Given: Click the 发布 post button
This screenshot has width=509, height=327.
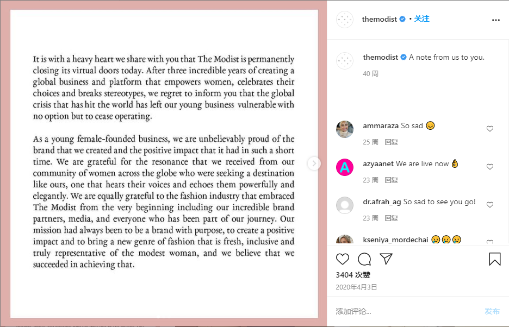Looking at the screenshot, I should (492, 311).
